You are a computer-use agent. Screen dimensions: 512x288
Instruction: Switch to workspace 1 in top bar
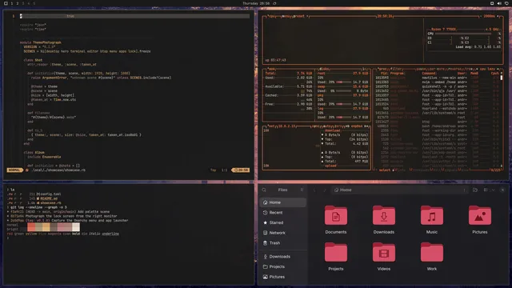pyautogui.click(x=12, y=3)
